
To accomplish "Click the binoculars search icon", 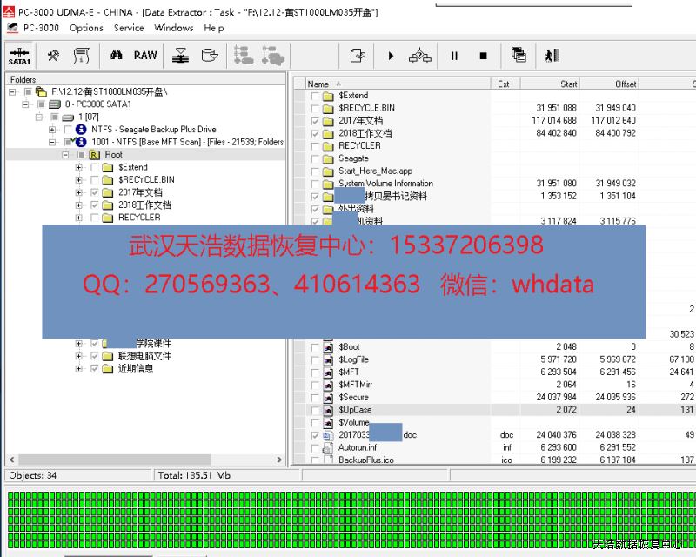I will point(116,56).
